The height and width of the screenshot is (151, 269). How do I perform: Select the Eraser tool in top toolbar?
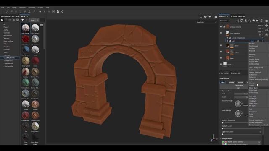pyautogui.click(x=11, y=12)
